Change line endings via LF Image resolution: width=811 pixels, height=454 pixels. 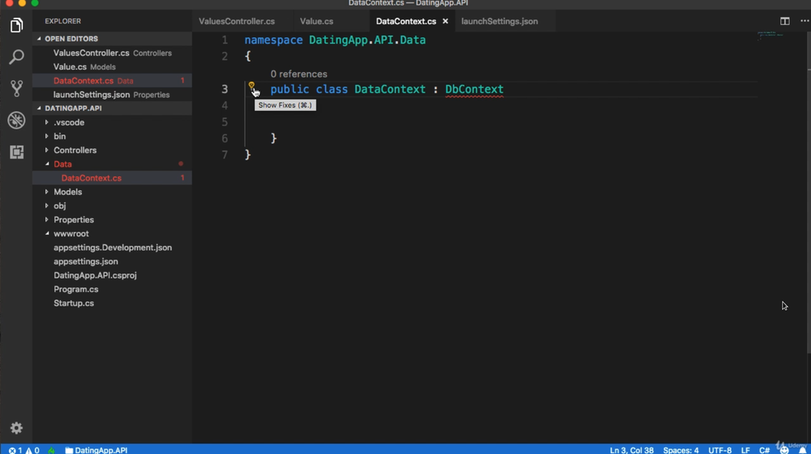point(745,450)
